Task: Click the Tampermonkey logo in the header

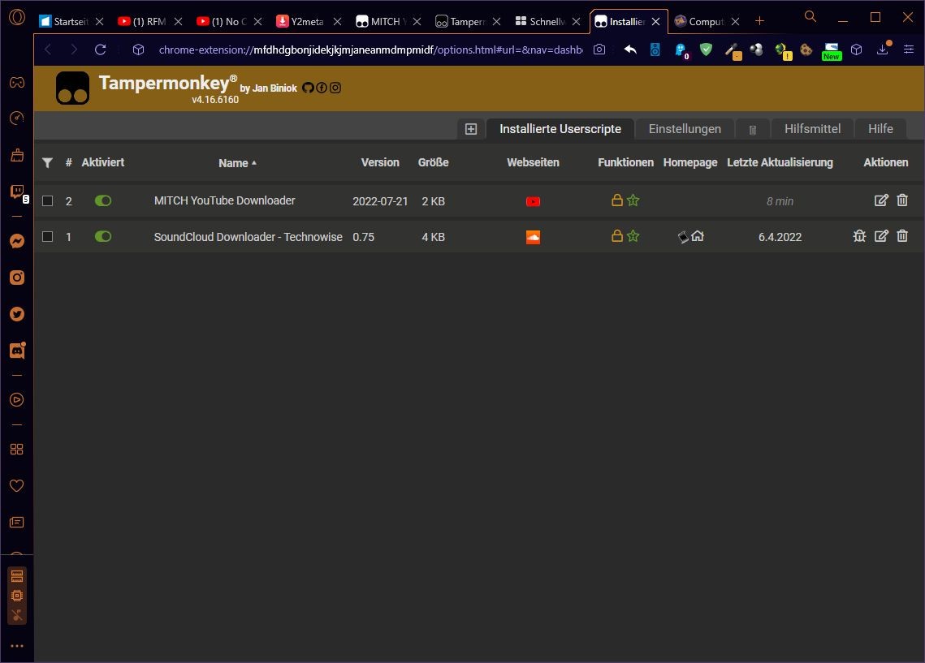Action: tap(72, 88)
